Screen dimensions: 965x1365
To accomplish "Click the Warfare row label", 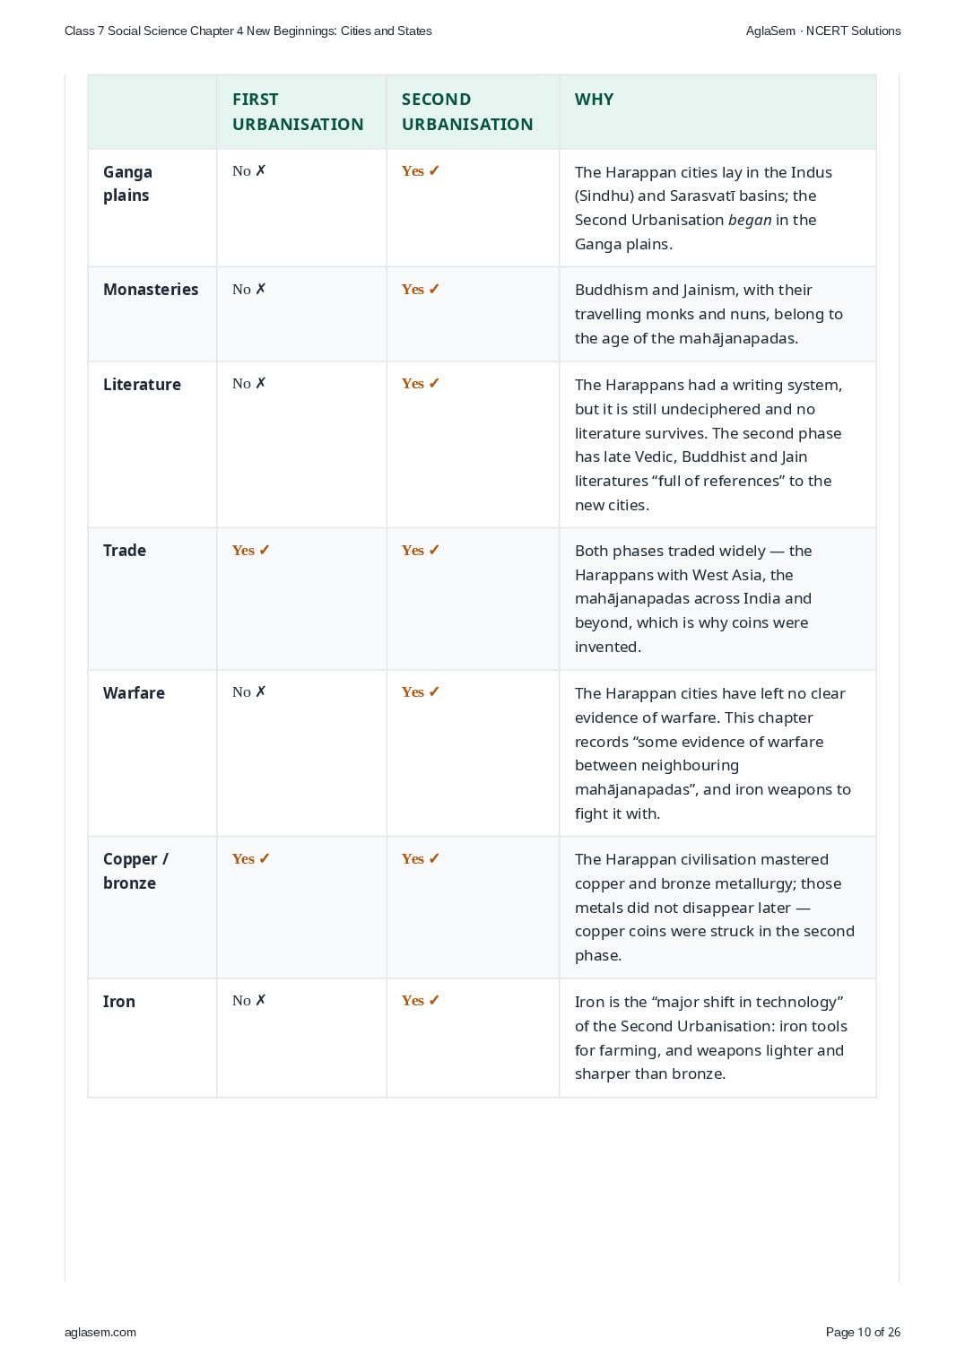I will (134, 693).
